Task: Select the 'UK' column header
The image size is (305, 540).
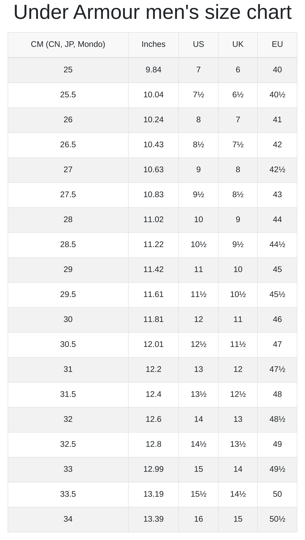Action: click(x=238, y=45)
